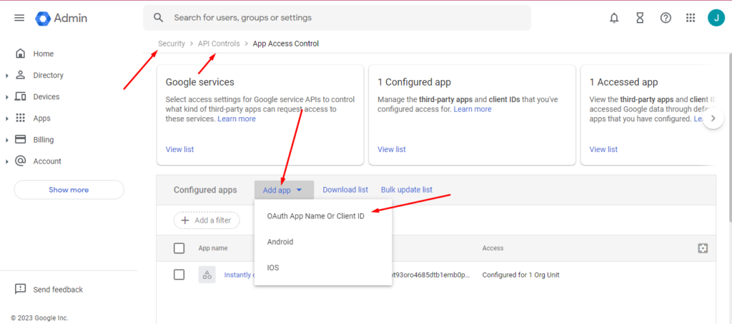Click the 1 Accessed app heading
The width and height of the screenshot is (732, 324).
click(623, 82)
